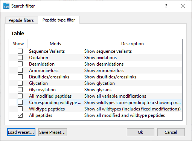This screenshot has height=141, width=192.
Task: Close the Search filter dialog
Action: (183, 6)
